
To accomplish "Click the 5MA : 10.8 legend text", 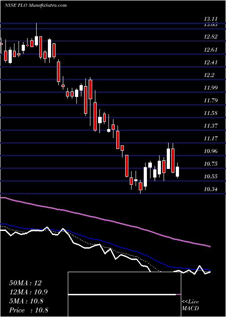I will pos(26,301).
